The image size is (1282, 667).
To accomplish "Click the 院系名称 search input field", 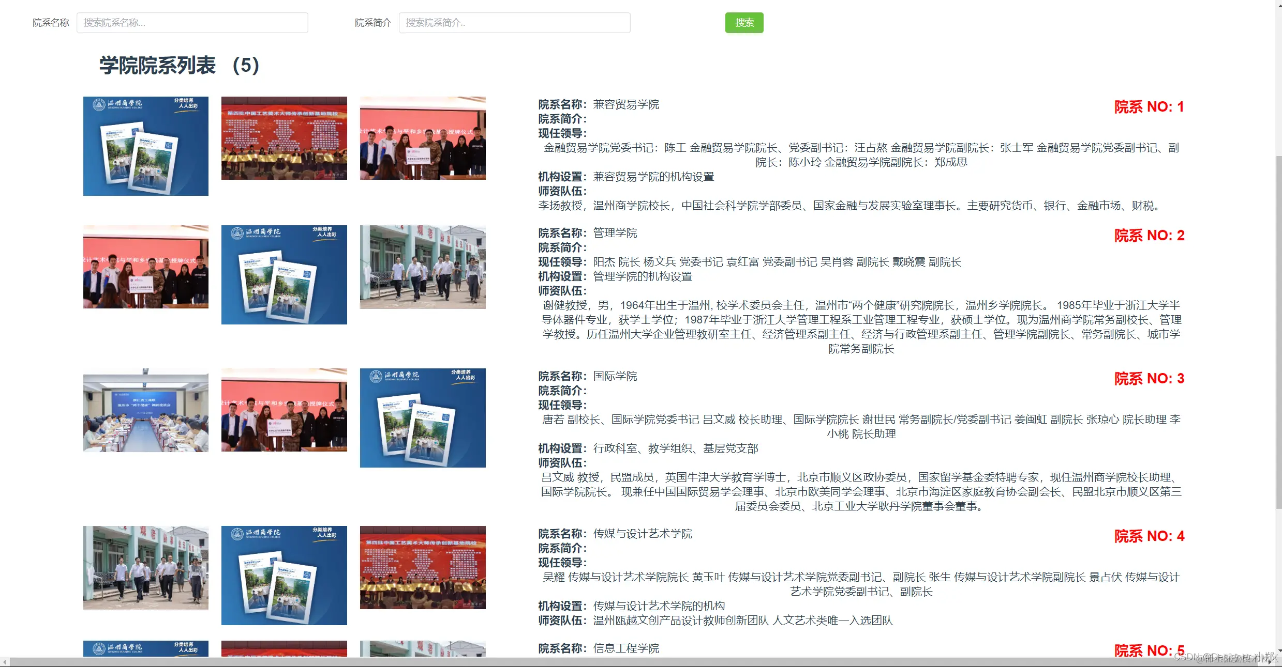I will click(192, 22).
